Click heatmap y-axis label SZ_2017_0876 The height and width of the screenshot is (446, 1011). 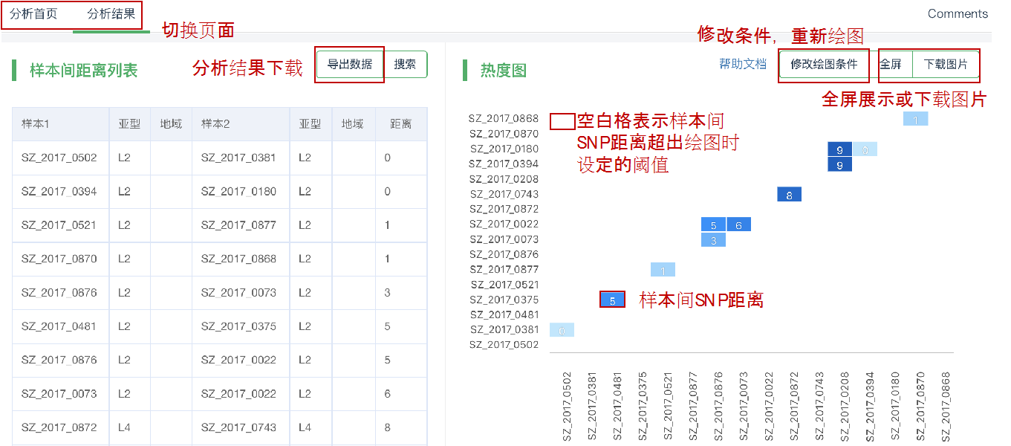pos(504,254)
